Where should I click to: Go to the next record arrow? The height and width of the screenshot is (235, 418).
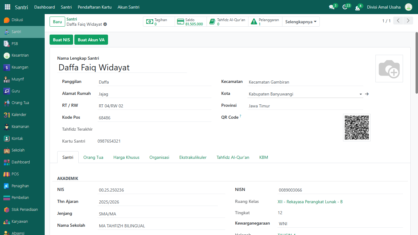[408, 21]
